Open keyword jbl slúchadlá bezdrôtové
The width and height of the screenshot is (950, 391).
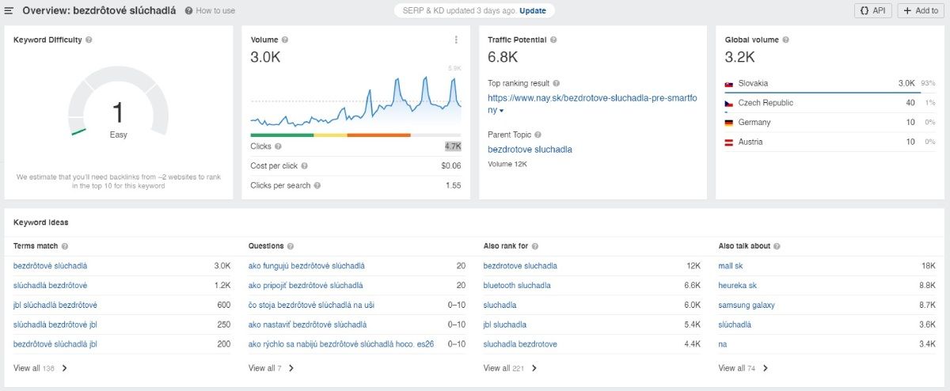click(x=55, y=306)
